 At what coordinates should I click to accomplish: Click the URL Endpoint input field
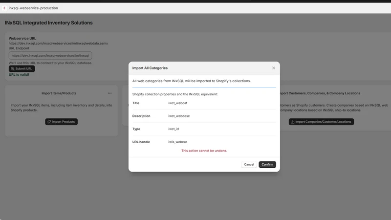[x=50, y=55]
